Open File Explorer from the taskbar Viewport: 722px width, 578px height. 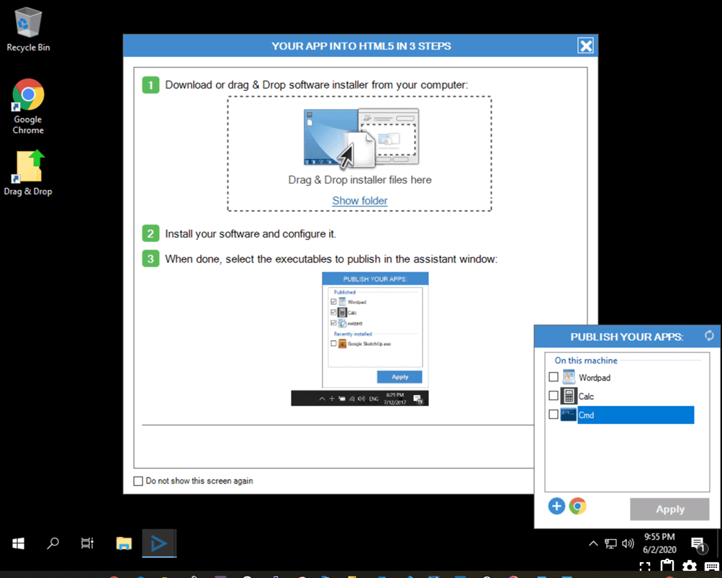coord(123,543)
